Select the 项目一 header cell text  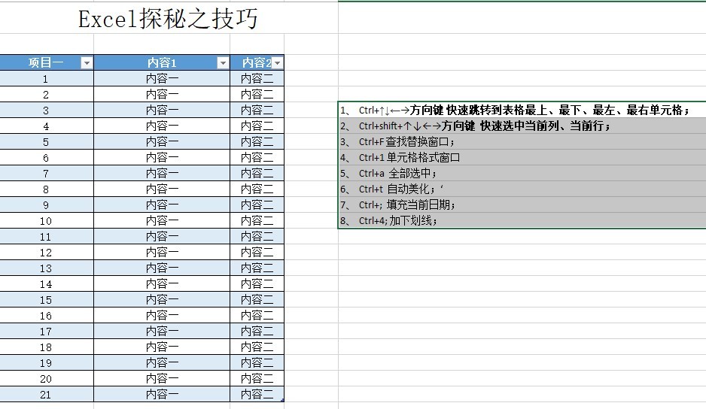[46, 62]
